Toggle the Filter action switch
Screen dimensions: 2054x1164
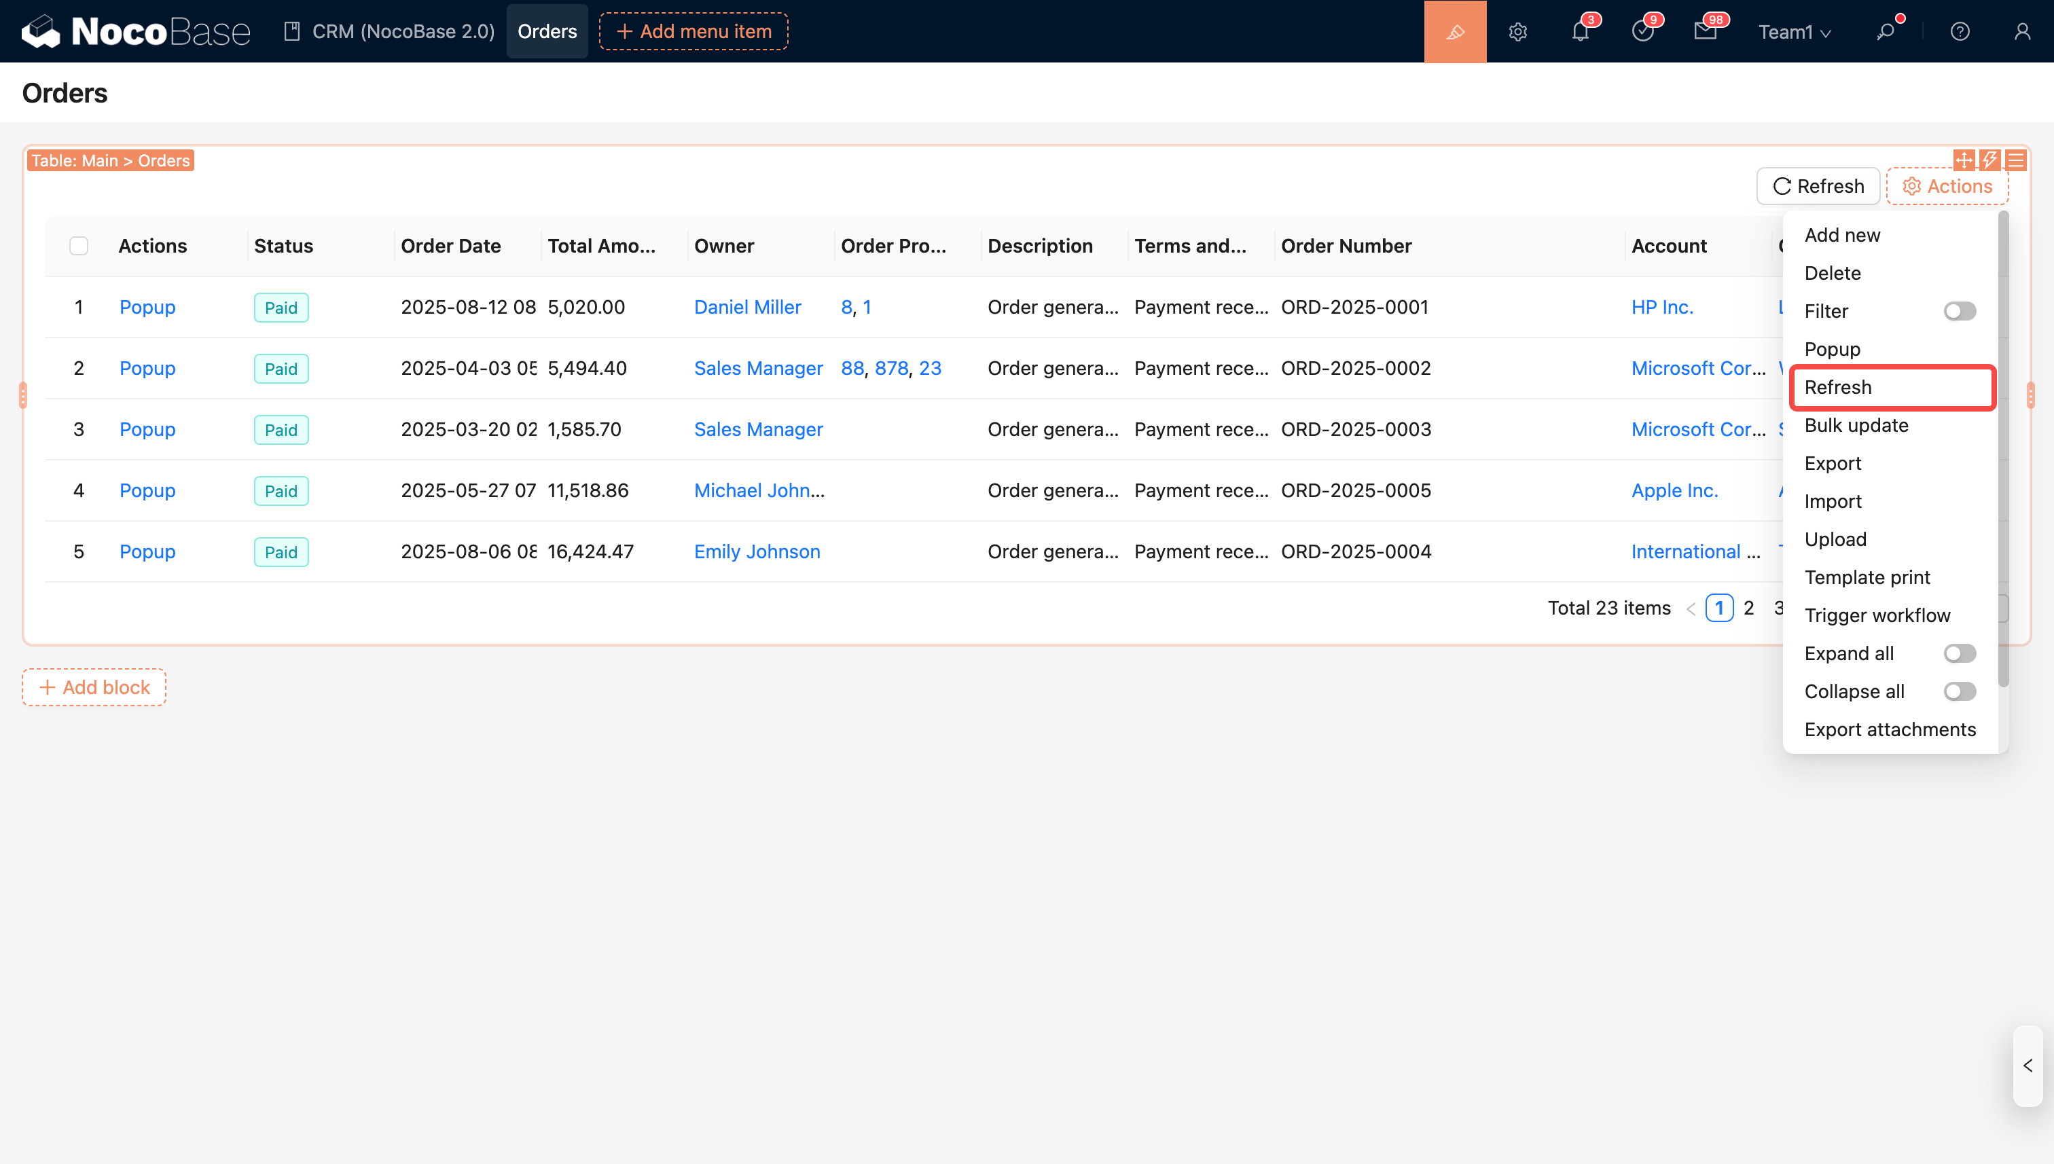point(1959,311)
